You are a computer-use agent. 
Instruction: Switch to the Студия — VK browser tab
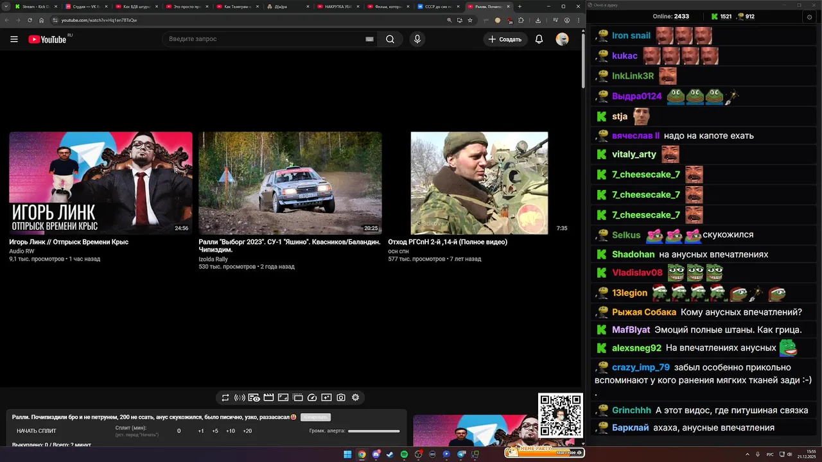85,6
